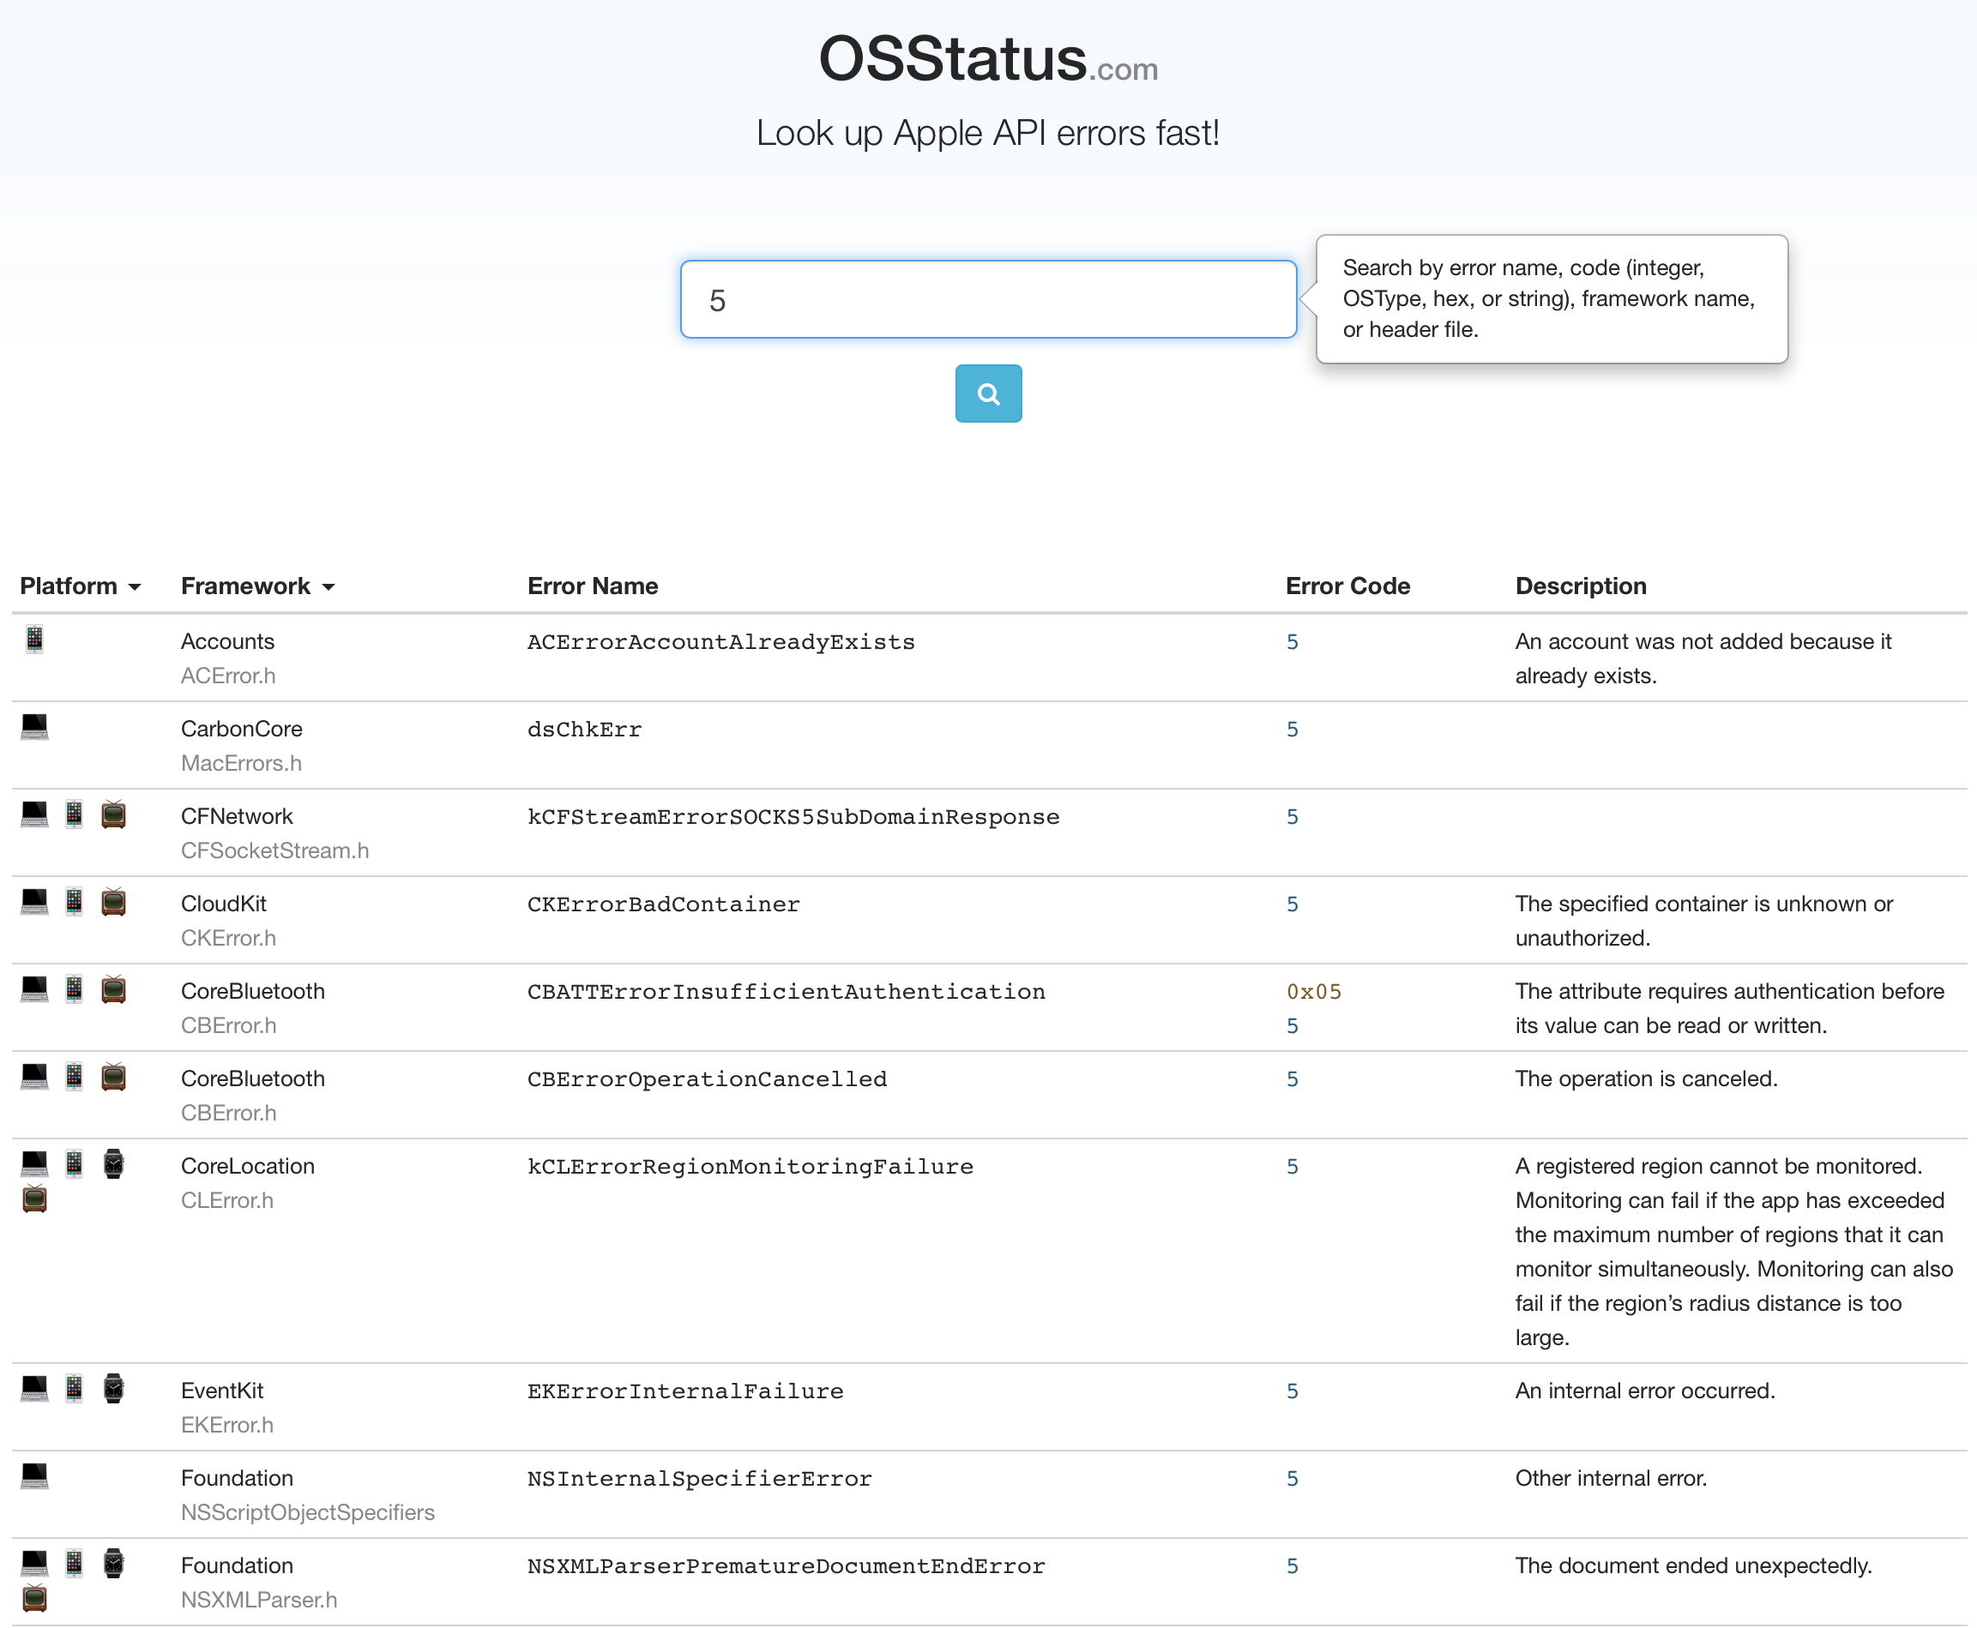Select the NSXMLParserPrematureDocumentEndError error name

[x=786, y=1566]
